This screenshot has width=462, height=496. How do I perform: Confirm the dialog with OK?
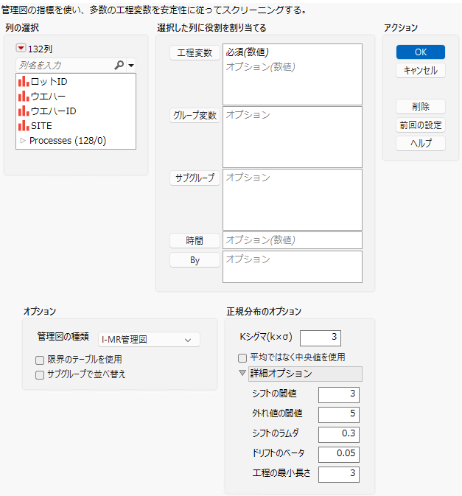421,52
